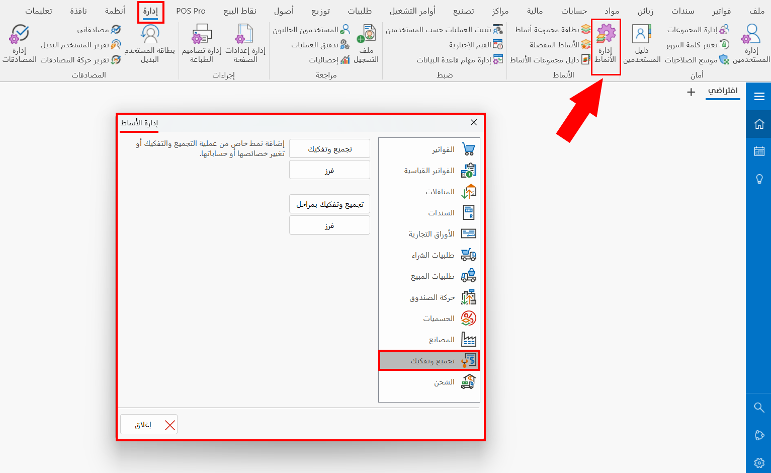Open الأنماط المفضلة

click(560, 45)
